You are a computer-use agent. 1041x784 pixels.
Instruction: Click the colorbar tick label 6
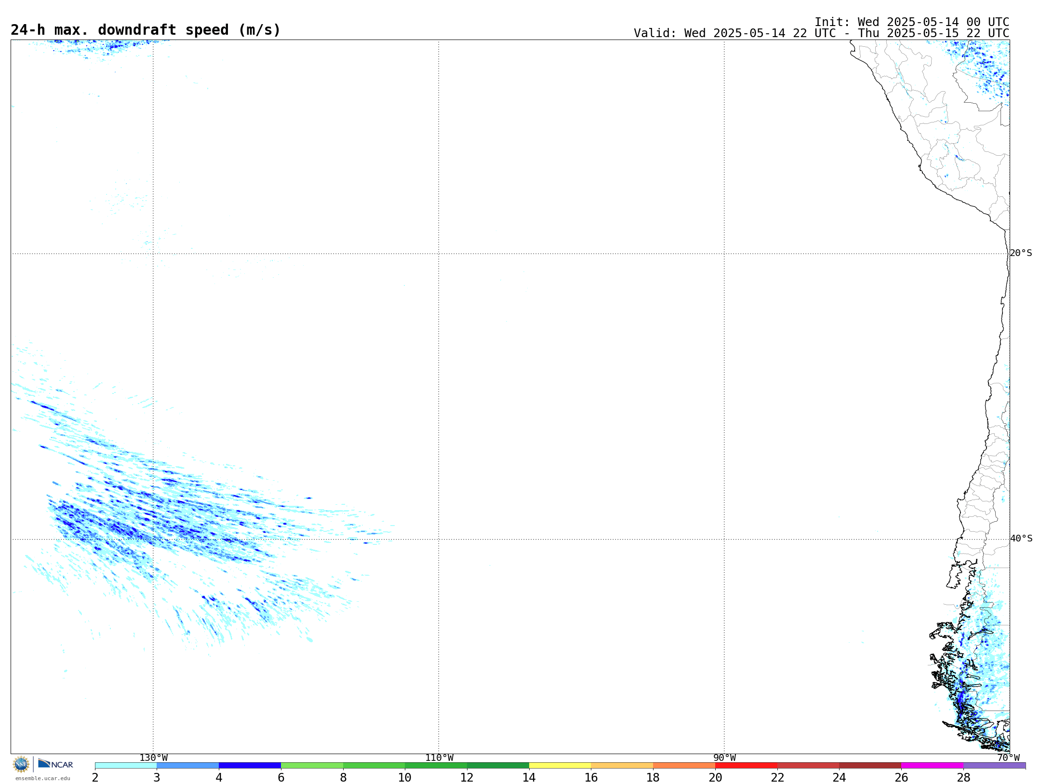click(x=281, y=778)
